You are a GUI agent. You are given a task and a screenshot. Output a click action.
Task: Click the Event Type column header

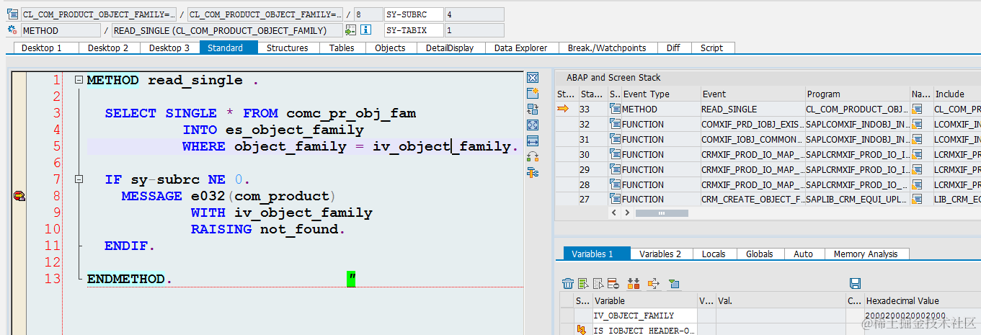(x=660, y=94)
